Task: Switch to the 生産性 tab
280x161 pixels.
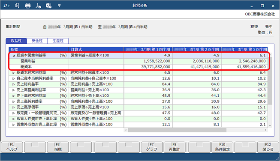Action: pos(58,41)
